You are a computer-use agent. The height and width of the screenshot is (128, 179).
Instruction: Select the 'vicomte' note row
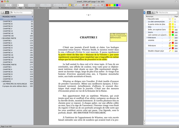tap(162, 40)
